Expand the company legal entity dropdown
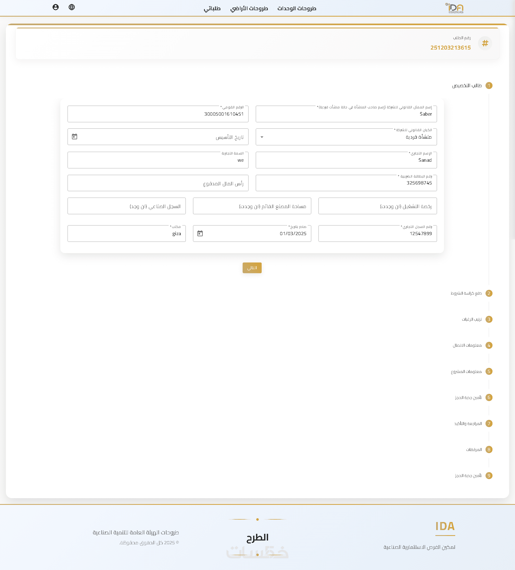515x570 pixels. tap(262, 137)
